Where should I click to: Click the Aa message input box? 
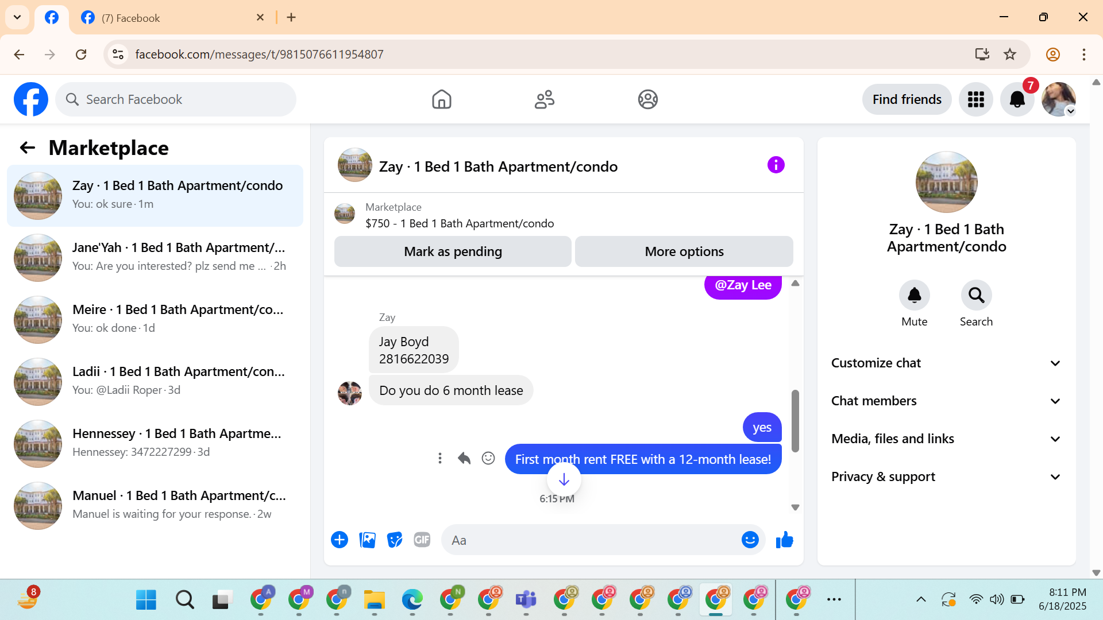tap(592, 540)
